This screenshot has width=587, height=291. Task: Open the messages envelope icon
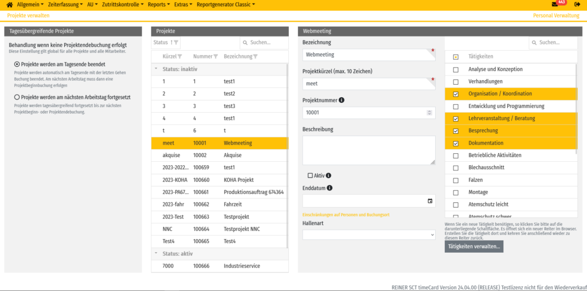pyautogui.click(x=555, y=5)
